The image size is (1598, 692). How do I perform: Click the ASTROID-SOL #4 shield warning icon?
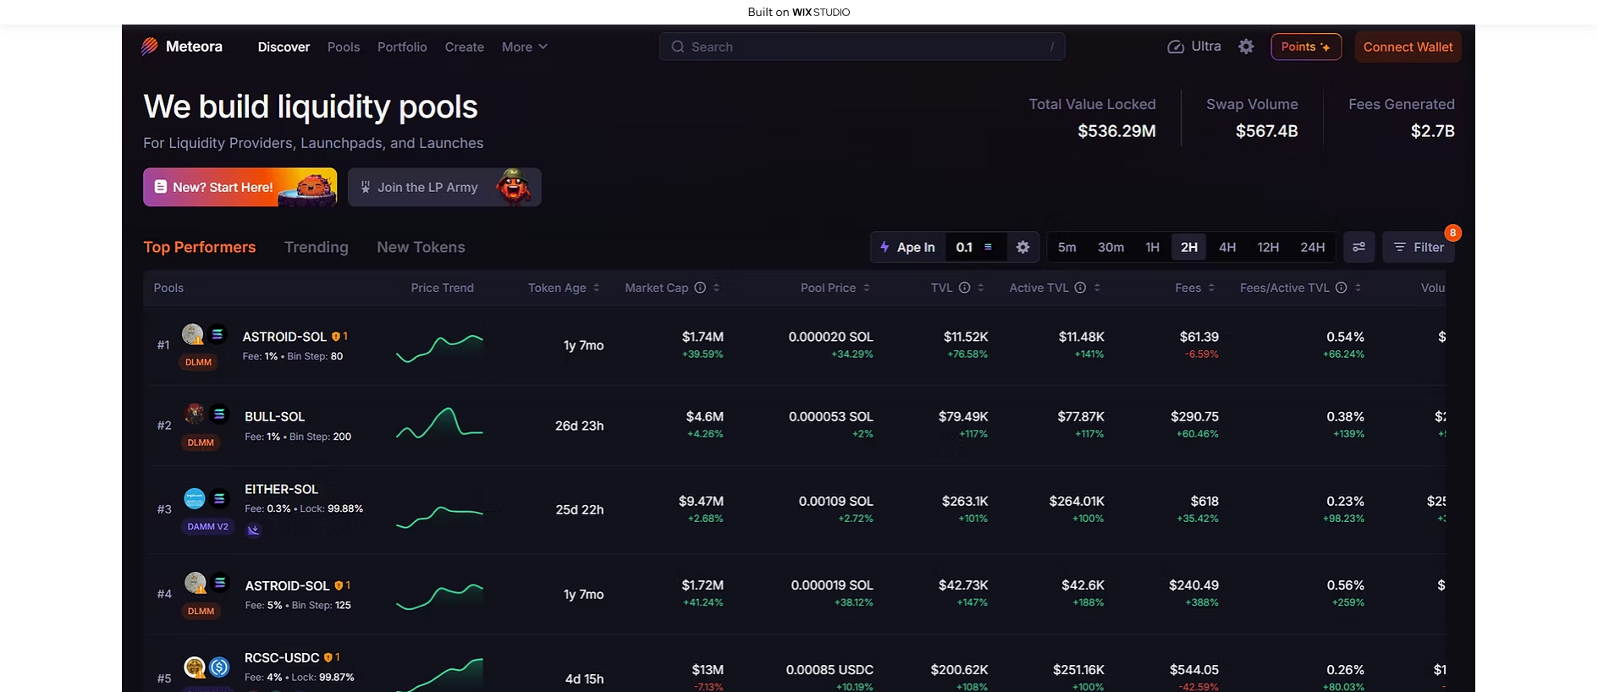[x=339, y=585]
